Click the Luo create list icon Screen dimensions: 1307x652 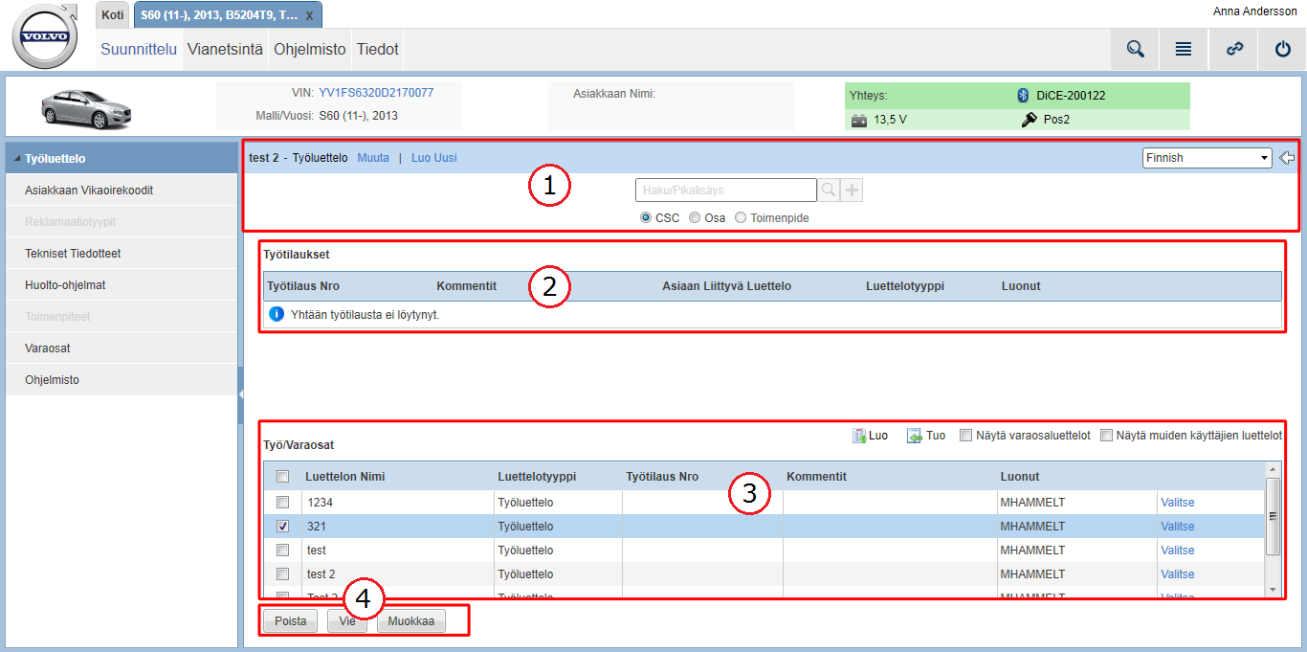(x=859, y=436)
